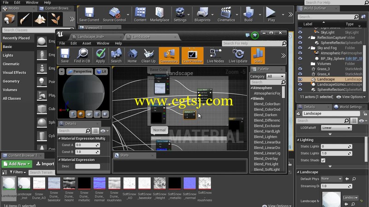Expand the hidden material editor toolbar items
This screenshot has width=369, height=207.
pos(283,56)
